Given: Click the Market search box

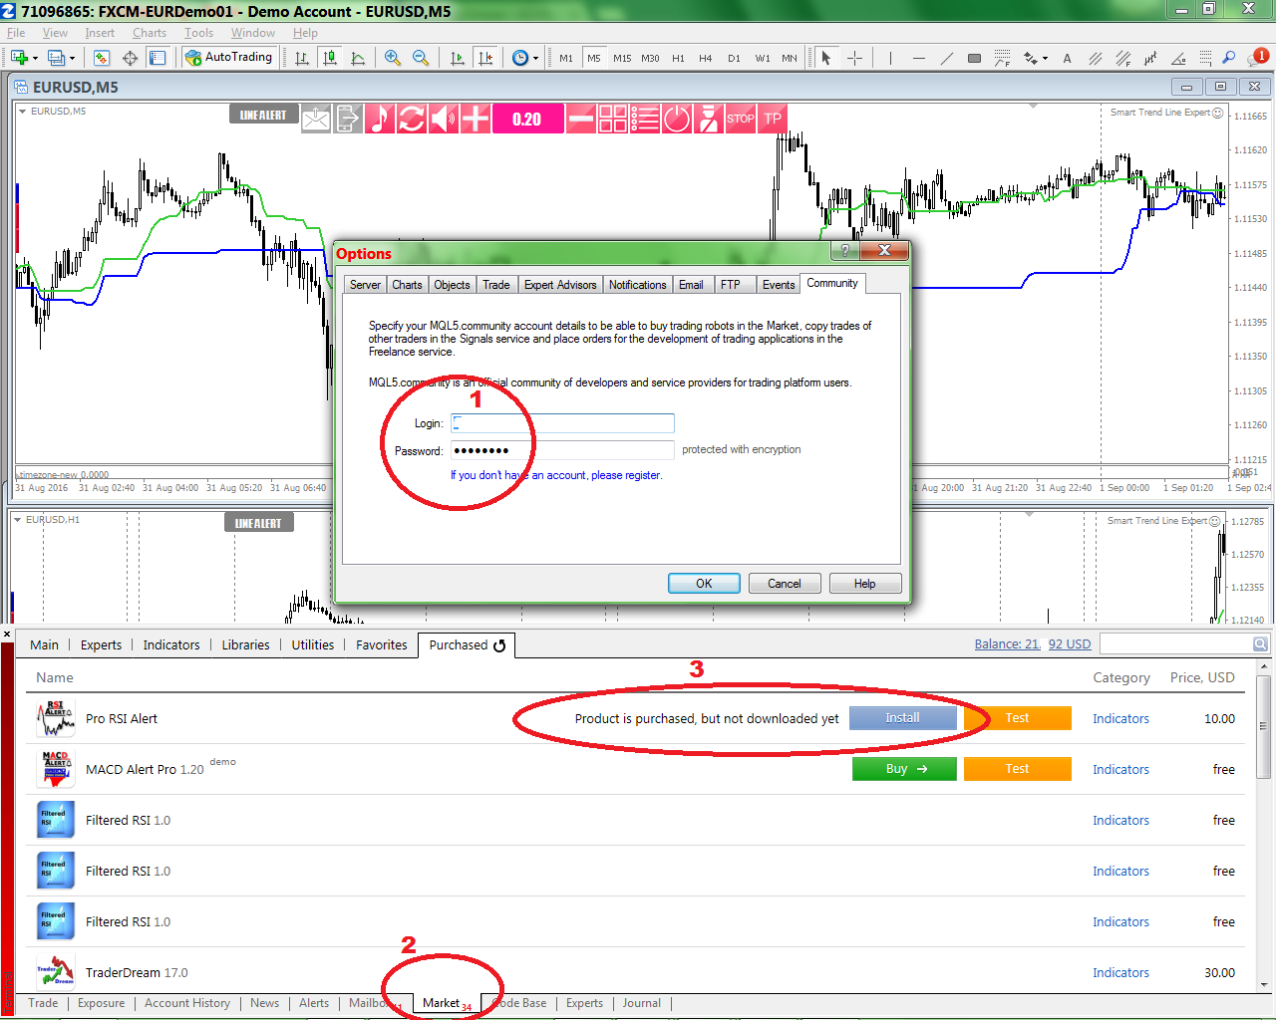Looking at the screenshot, I should click(1176, 644).
